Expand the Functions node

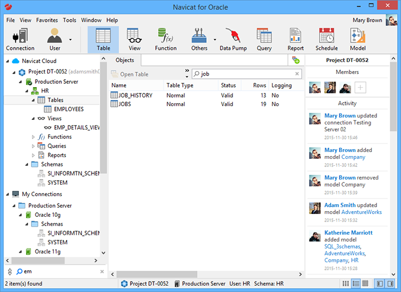click(x=33, y=137)
